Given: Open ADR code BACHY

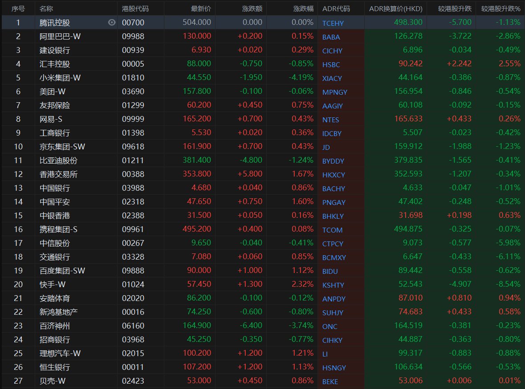Looking at the screenshot, I should [334, 188].
